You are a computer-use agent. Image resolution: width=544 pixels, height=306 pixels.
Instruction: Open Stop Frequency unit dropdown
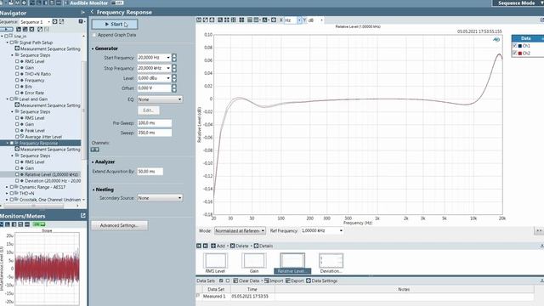(168, 68)
